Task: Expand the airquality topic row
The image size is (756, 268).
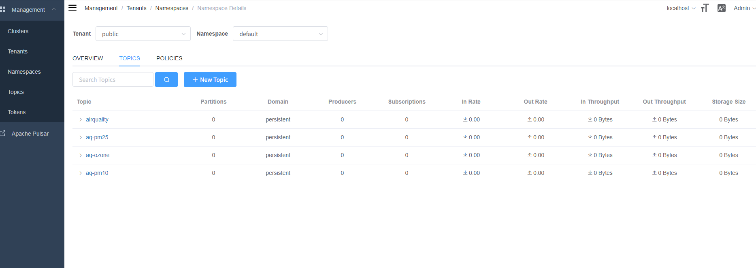Action: click(x=81, y=119)
